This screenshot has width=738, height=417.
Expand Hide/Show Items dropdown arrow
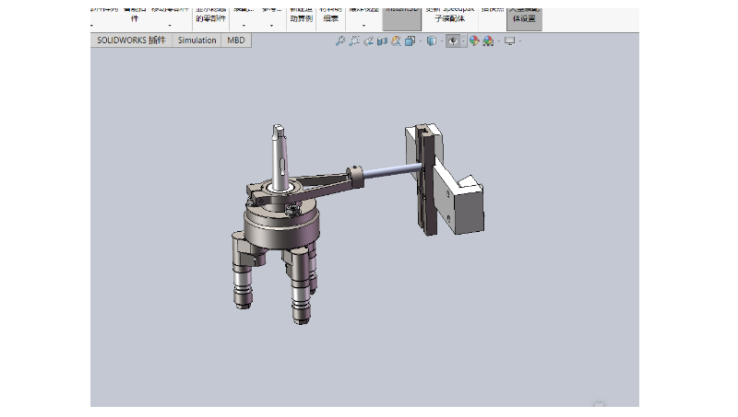(x=463, y=41)
